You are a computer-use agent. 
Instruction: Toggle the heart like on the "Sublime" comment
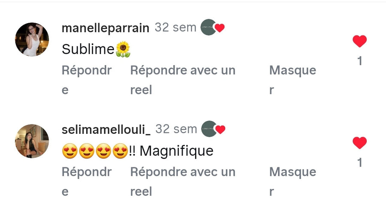coord(359,41)
